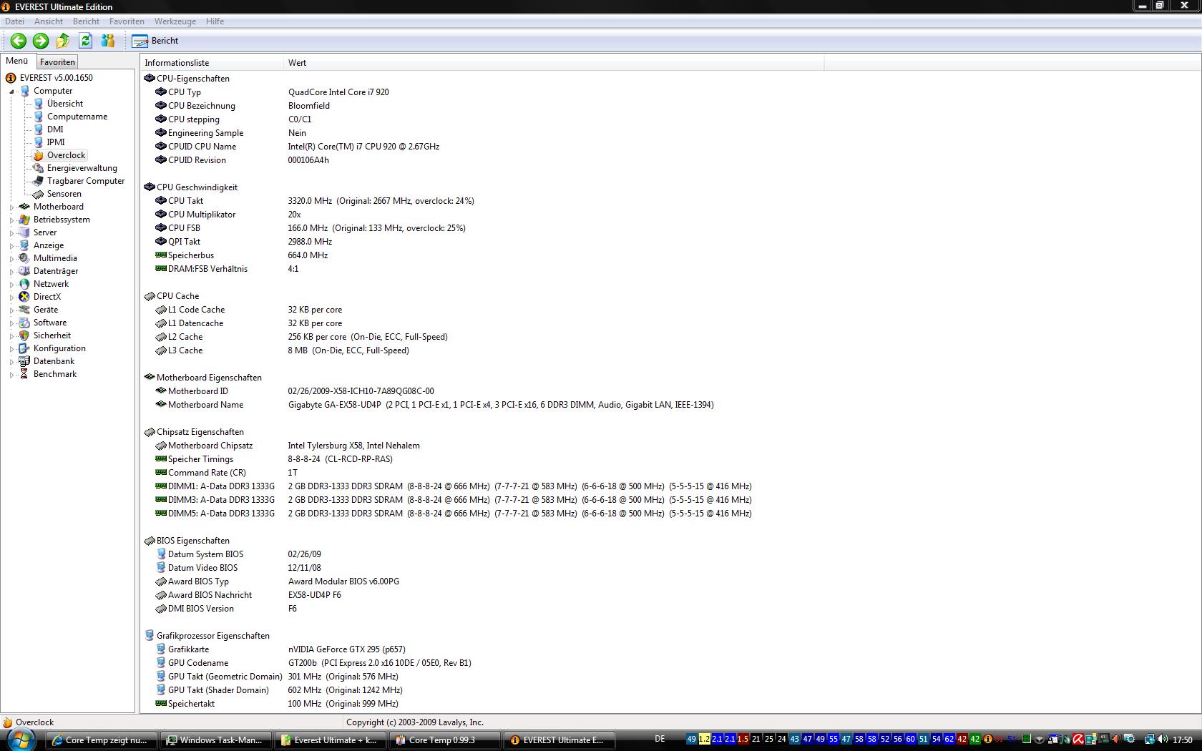This screenshot has height=751, width=1202.
Task: Click the Geräte icon in tree
Action: coord(24,310)
